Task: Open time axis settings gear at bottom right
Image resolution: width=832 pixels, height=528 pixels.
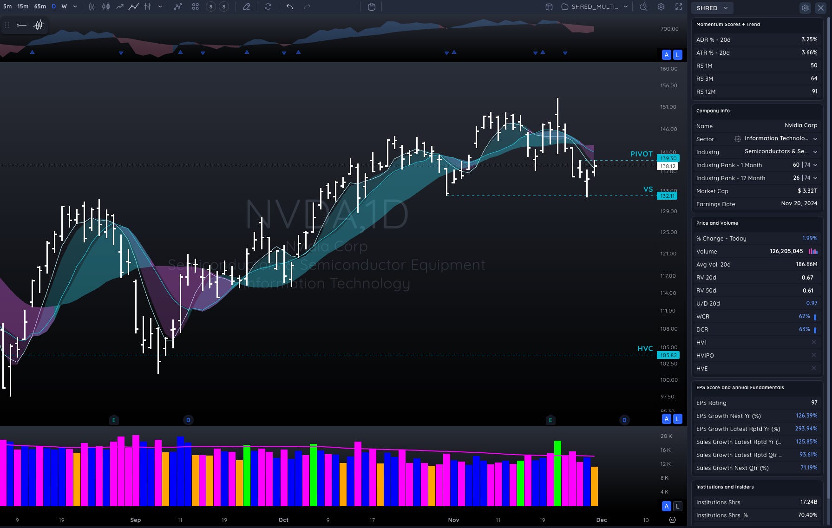Action: click(672, 520)
